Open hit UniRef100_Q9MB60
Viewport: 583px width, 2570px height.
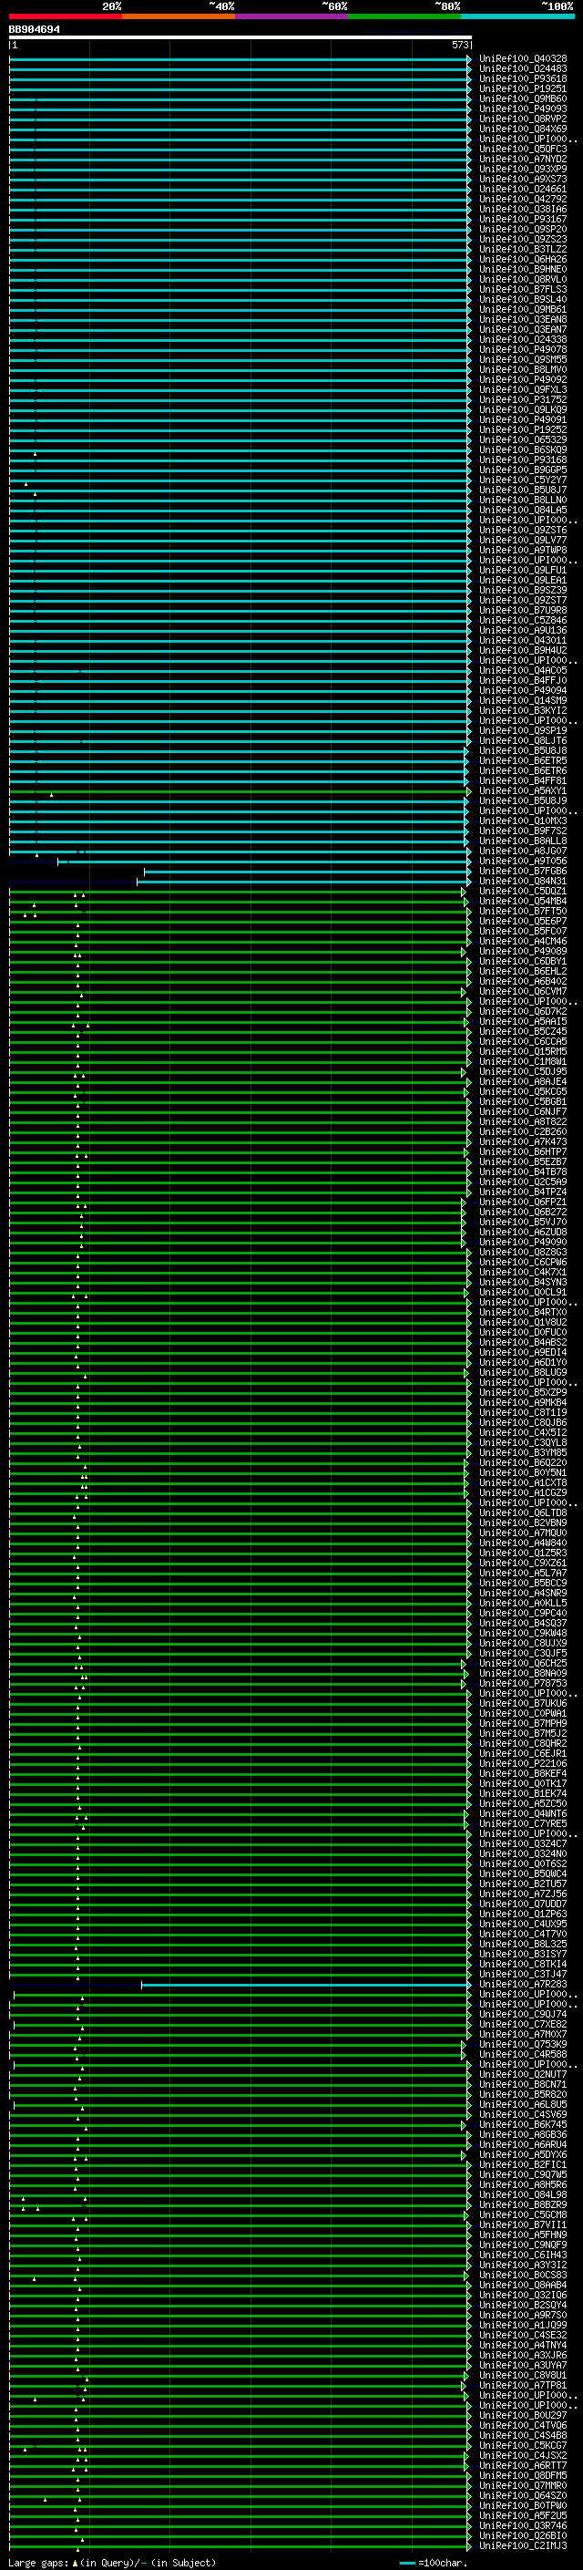click(x=522, y=98)
